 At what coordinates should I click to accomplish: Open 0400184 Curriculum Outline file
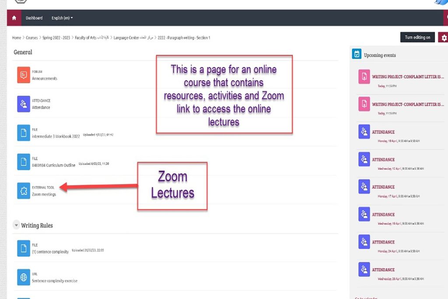pyautogui.click(x=53, y=165)
